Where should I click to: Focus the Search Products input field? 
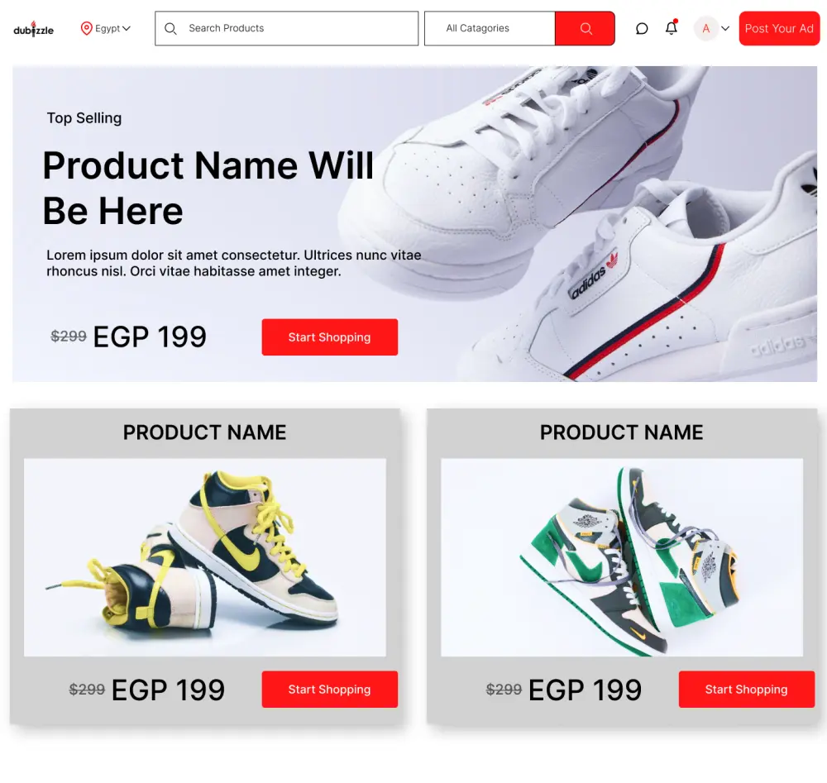(286, 28)
